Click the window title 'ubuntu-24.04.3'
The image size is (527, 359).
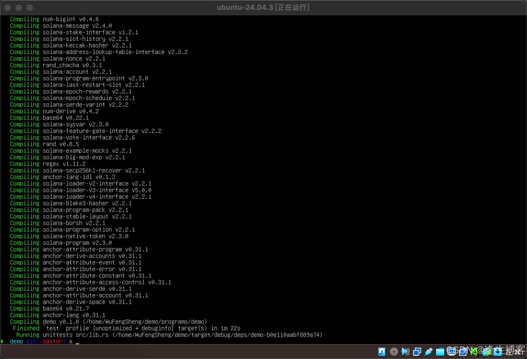click(x=245, y=7)
